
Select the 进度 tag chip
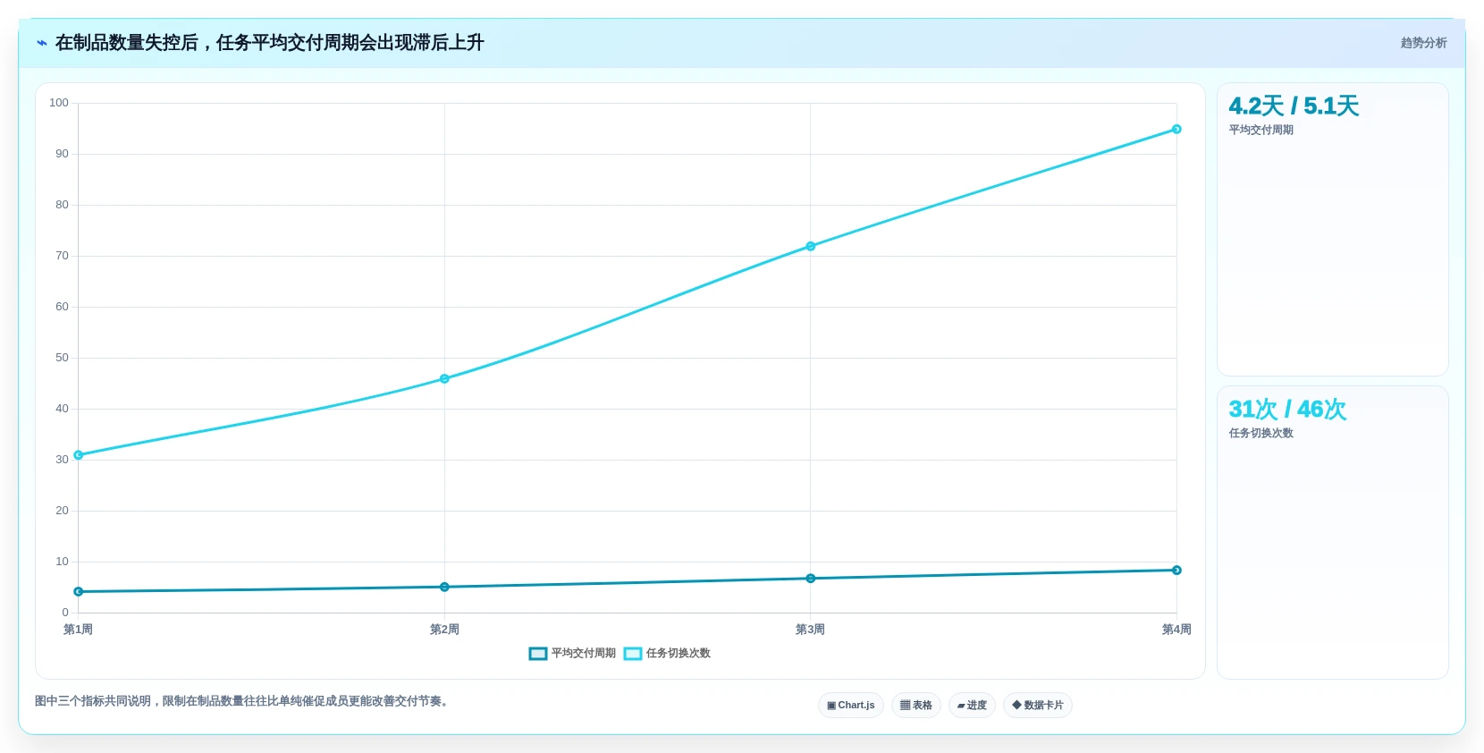(972, 706)
